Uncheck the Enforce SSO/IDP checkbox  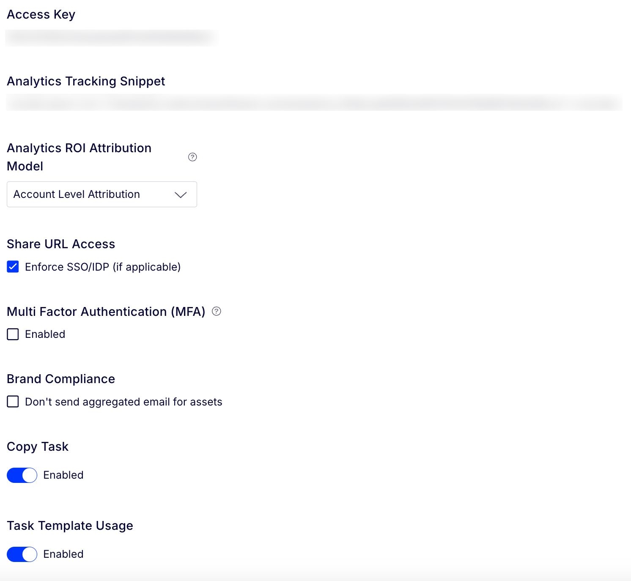13,267
